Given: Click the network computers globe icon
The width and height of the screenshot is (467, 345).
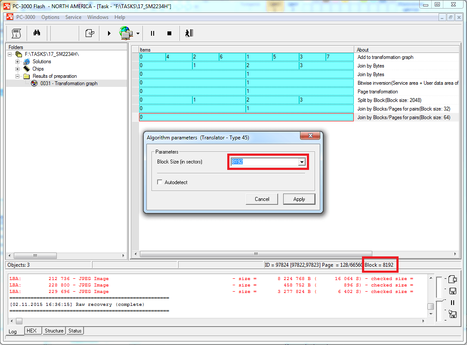Looking at the screenshot, I should (x=126, y=33).
